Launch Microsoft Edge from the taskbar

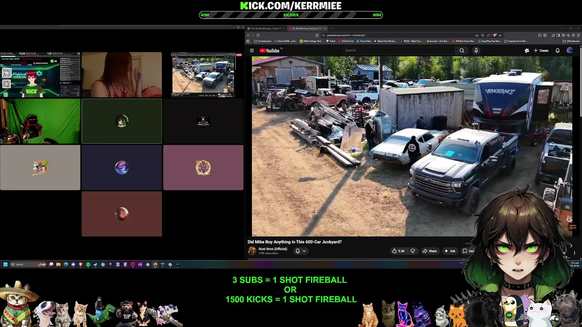tap(65, 264)
